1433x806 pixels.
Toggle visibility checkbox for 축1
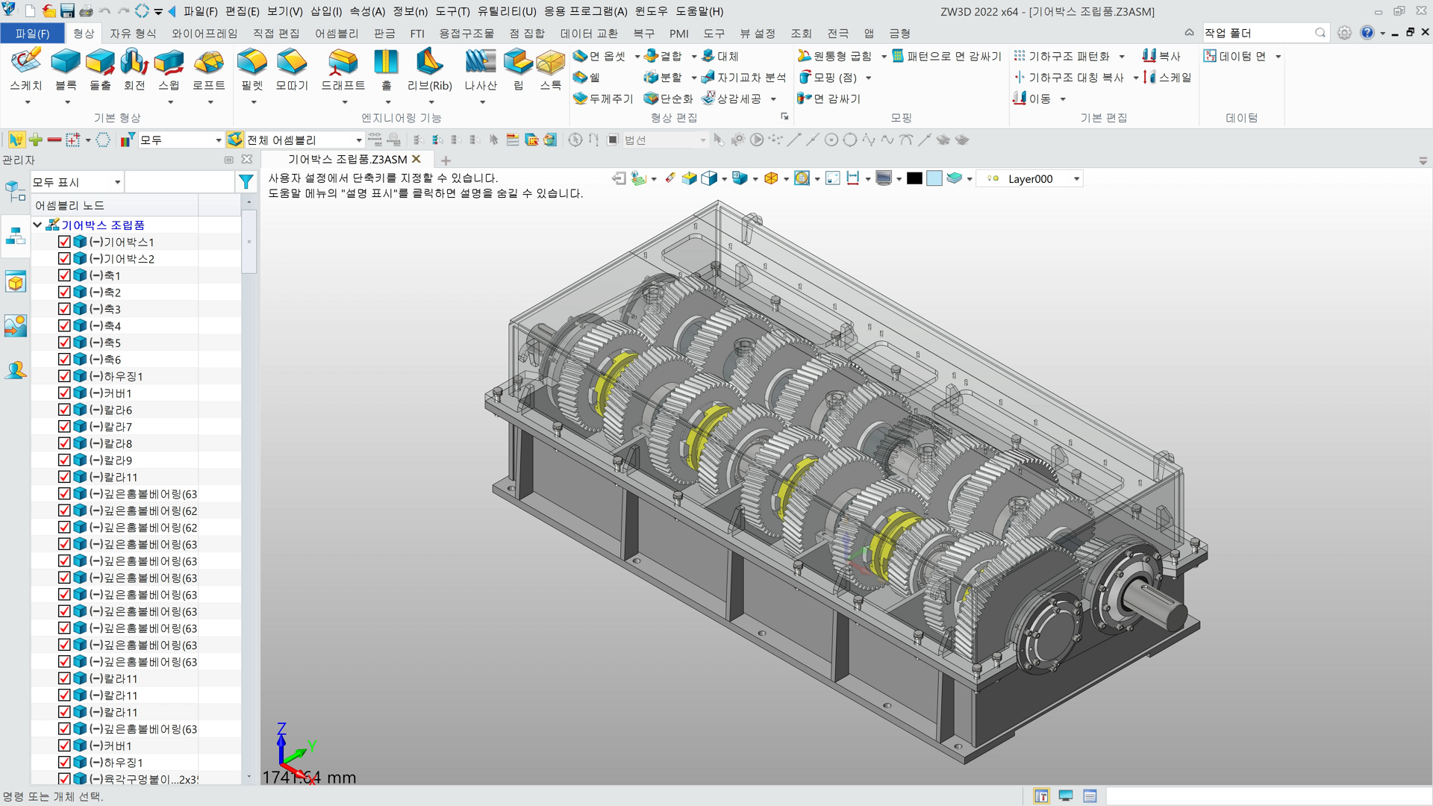tap(64, 275)
